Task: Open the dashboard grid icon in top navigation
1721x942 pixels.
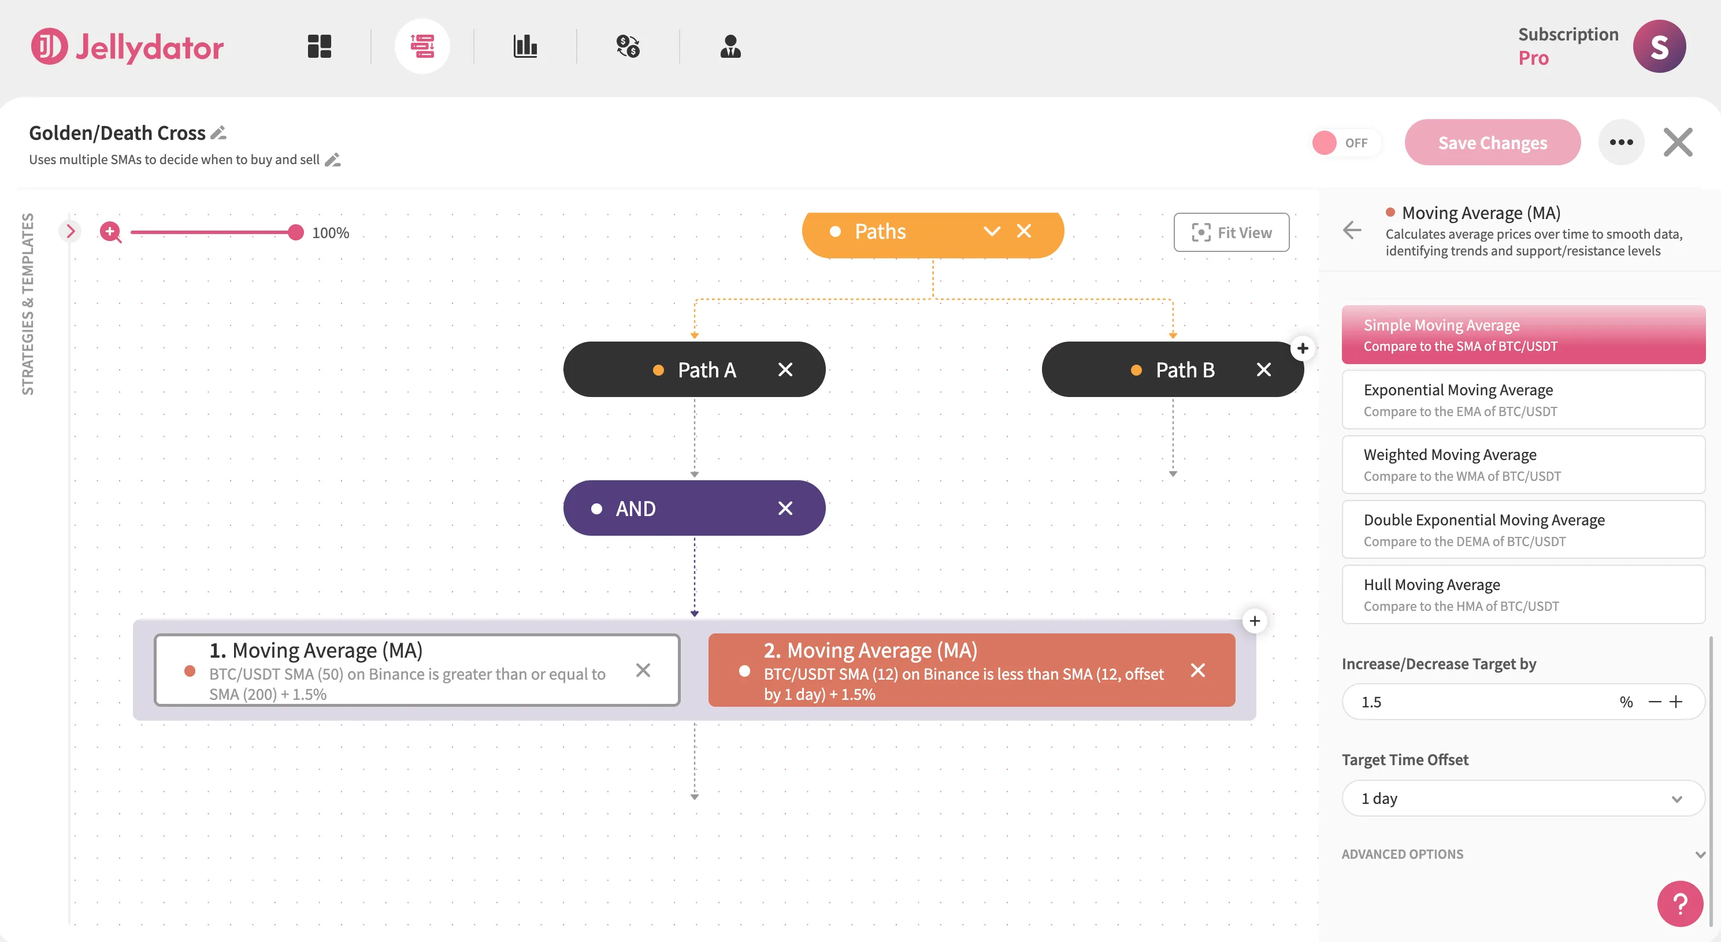Action: 320,46
